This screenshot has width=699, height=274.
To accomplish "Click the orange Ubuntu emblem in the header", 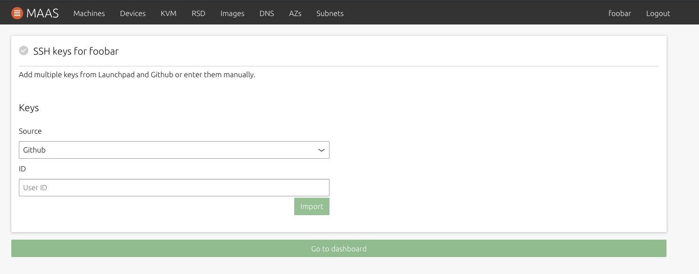I will click(x=17, y=13).
